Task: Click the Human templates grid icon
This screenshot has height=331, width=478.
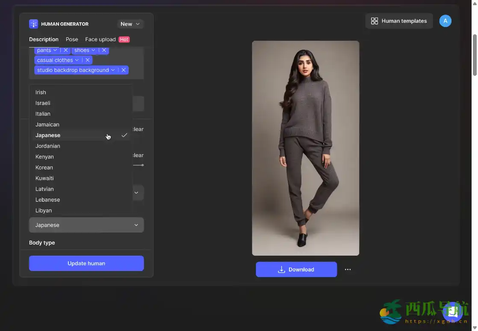Action: [375, 21]
